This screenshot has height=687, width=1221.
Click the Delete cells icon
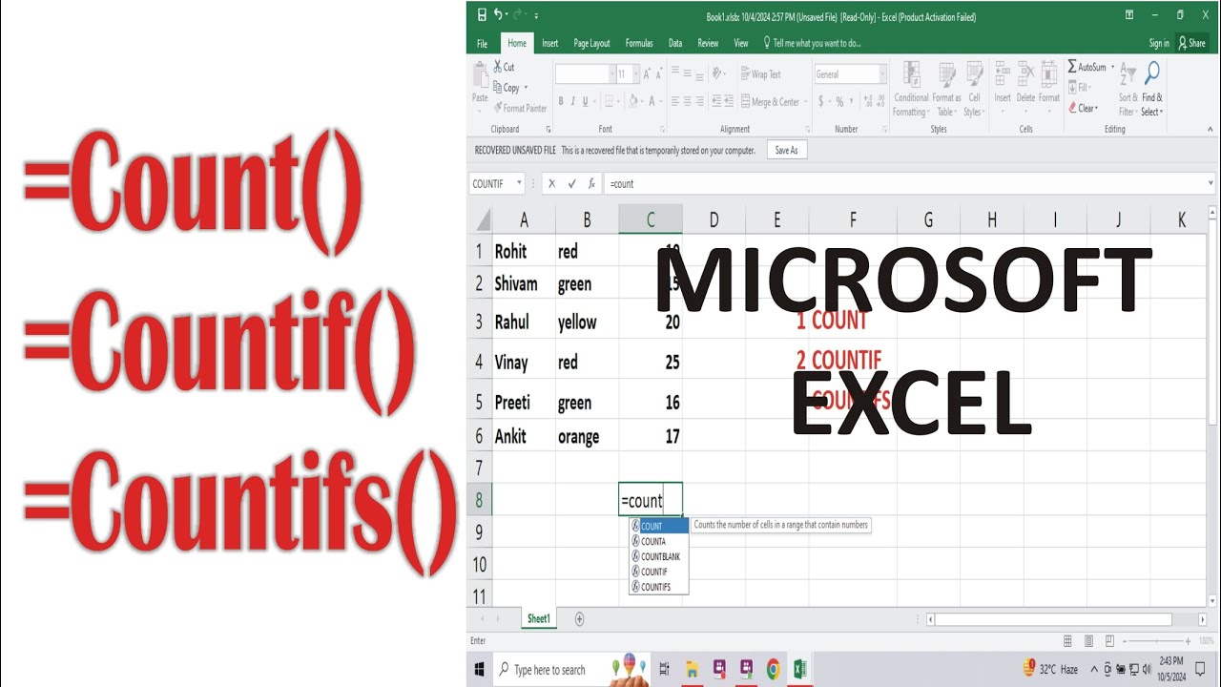coord(1025,75)
